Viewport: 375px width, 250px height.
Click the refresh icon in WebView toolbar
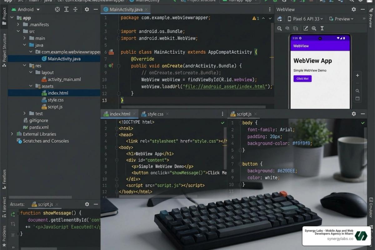click(x=280, y=19)
